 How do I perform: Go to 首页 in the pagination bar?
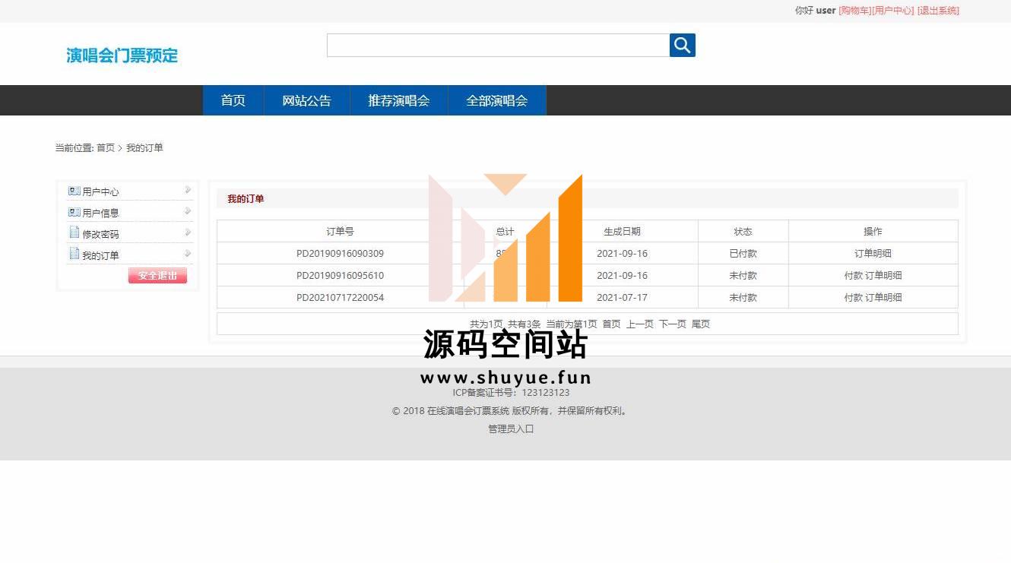tap(611, 324)
